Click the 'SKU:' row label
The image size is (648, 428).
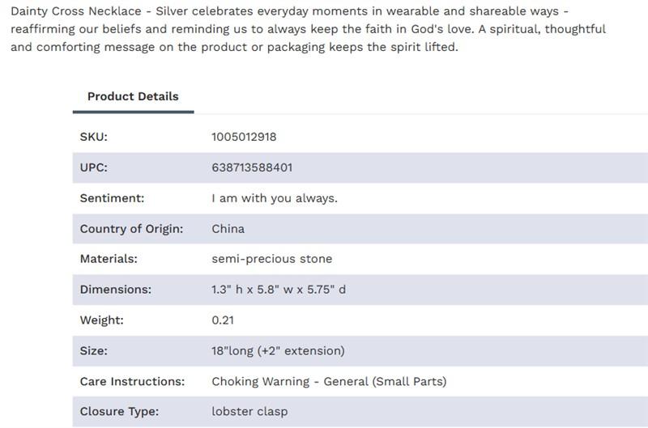point(93,137)
